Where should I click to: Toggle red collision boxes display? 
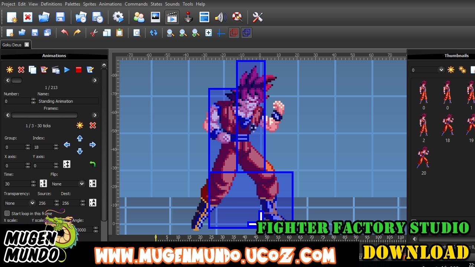click(234, 33)
